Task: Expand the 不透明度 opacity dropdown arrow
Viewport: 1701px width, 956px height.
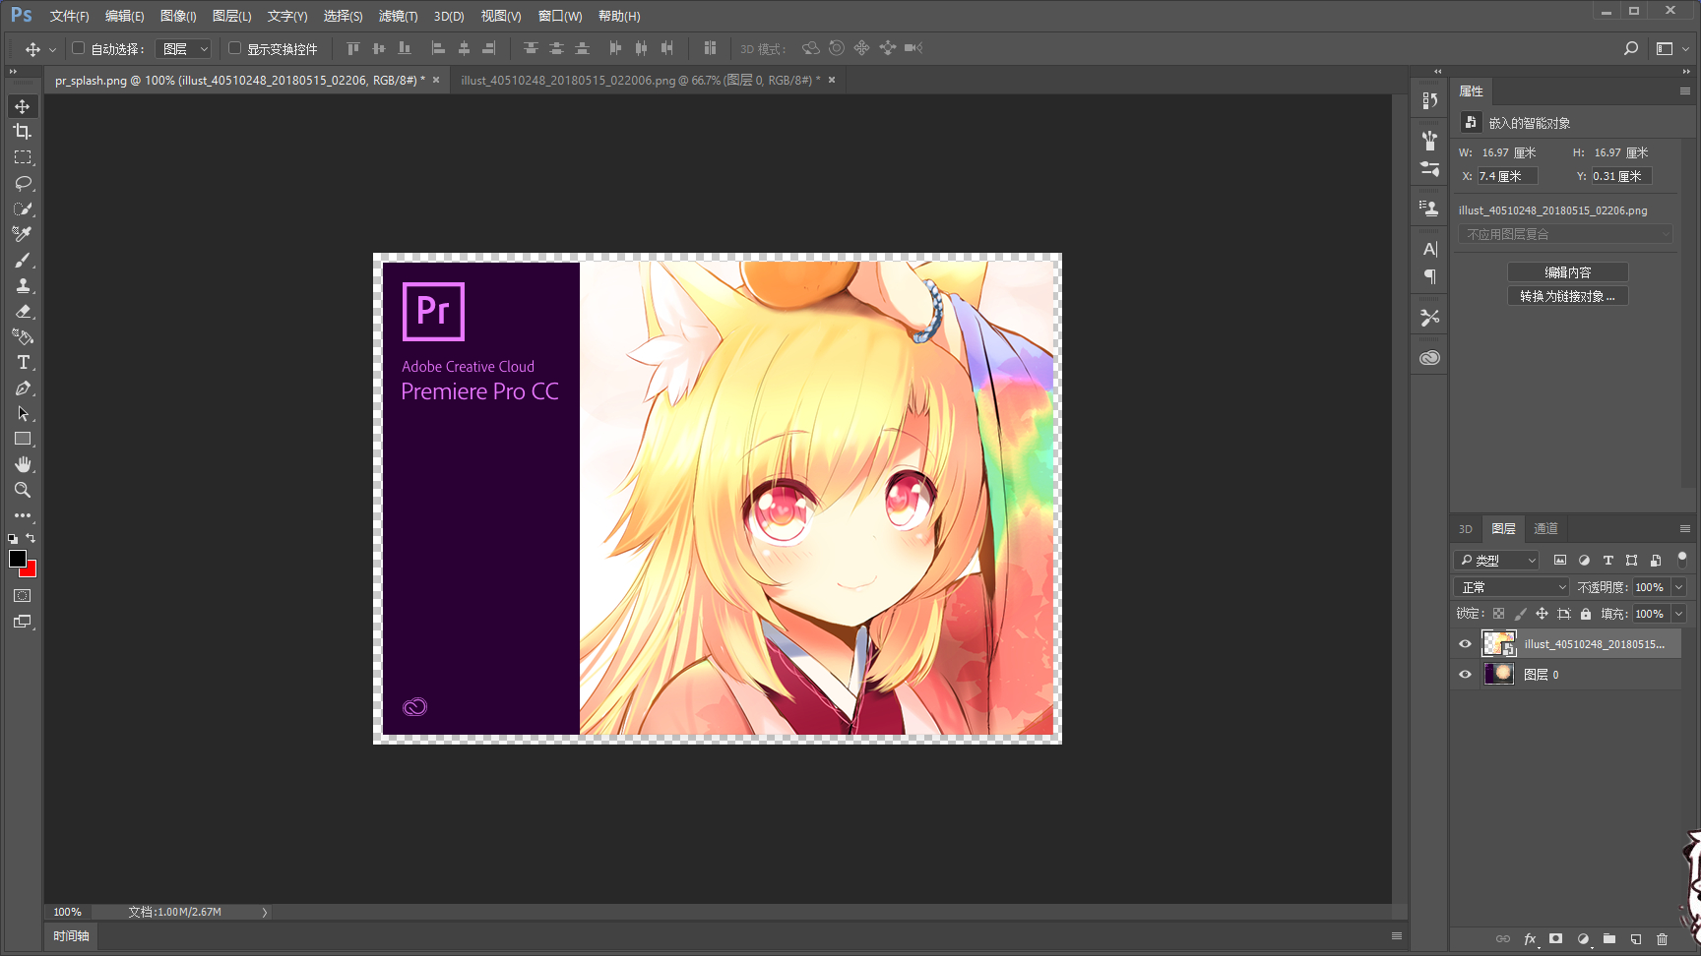Action: (x=1679, y=587)
